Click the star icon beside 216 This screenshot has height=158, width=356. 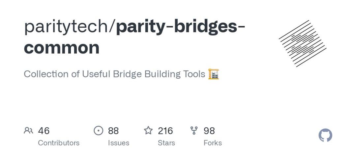tap(148, 131)
